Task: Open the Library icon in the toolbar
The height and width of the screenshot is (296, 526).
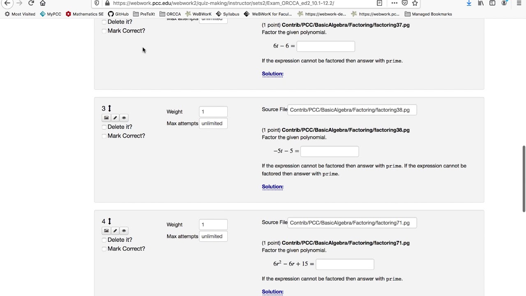Action: pyautogui.click(x=481, y=3)
